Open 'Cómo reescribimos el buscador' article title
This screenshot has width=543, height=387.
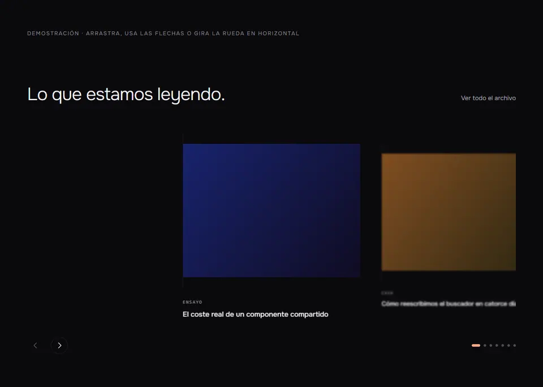[449, 304]
